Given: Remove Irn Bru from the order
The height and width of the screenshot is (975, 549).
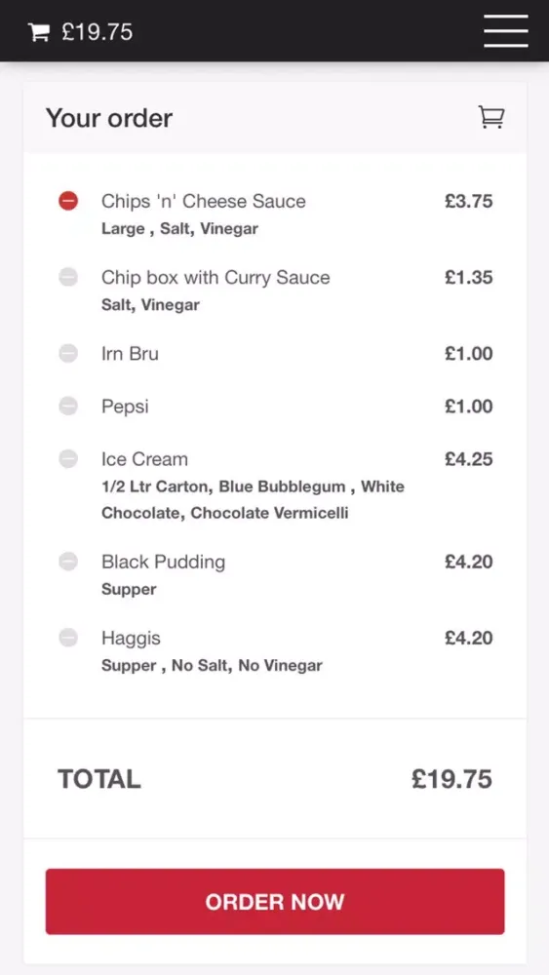Looking at the screenshot, I should (x=68, y=353).
